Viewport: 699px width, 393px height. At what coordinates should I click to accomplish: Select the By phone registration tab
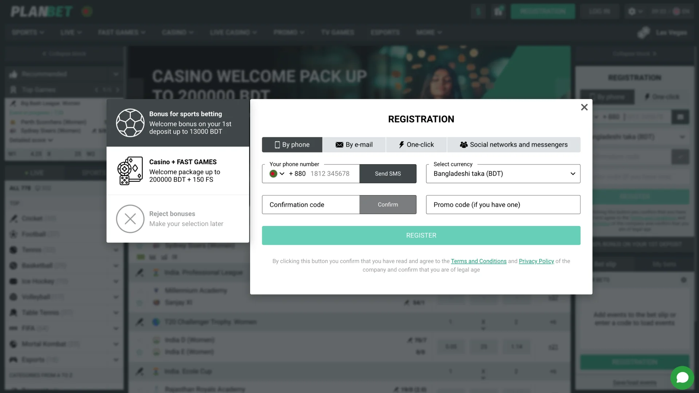pos(292,144)
